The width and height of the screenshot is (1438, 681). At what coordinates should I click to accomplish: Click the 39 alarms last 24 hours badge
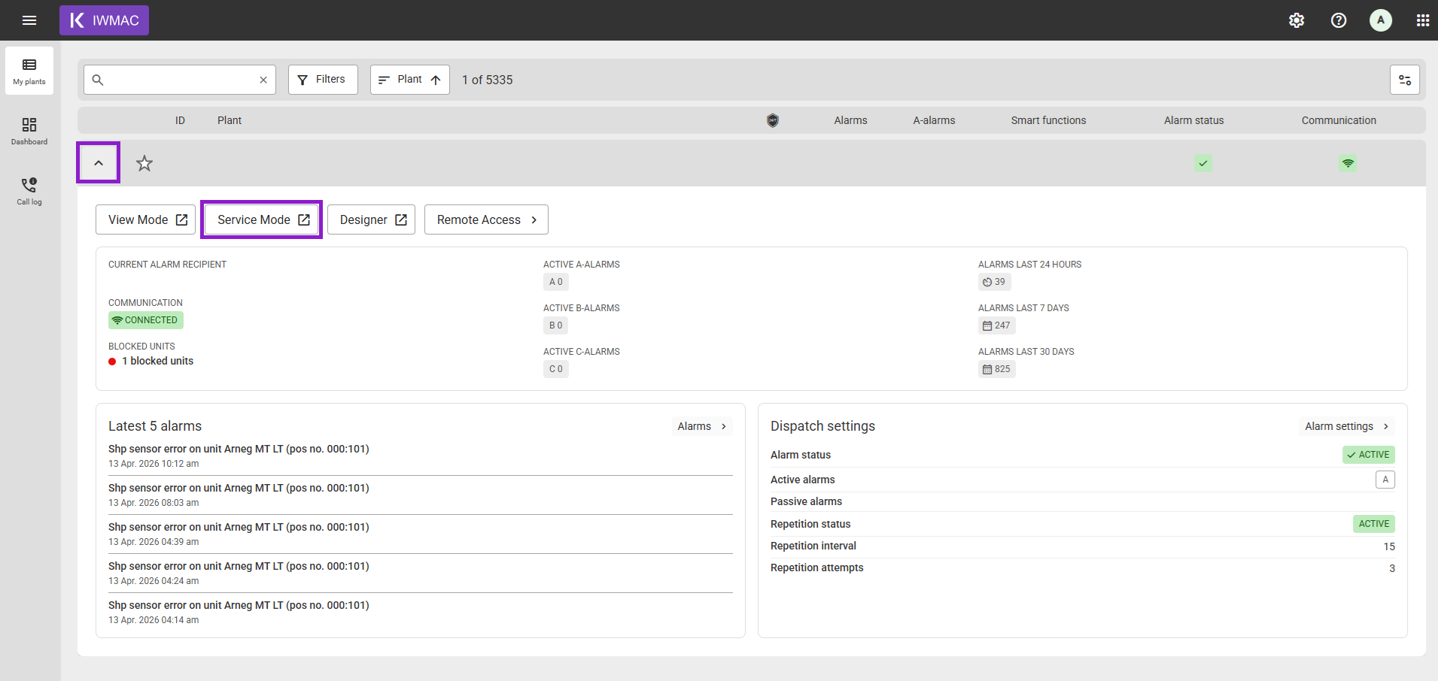[x=994, y=282]
